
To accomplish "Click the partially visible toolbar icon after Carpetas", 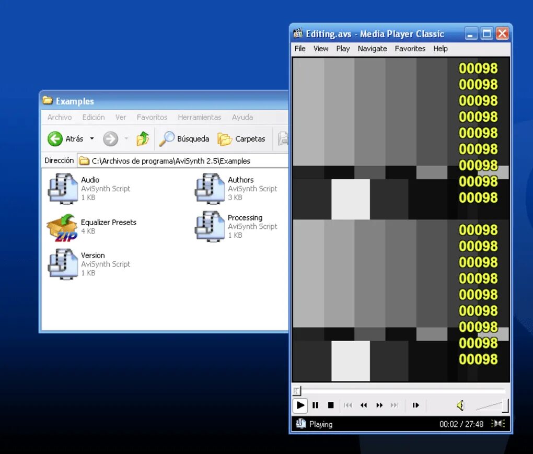I will click(x=283, y=138).
